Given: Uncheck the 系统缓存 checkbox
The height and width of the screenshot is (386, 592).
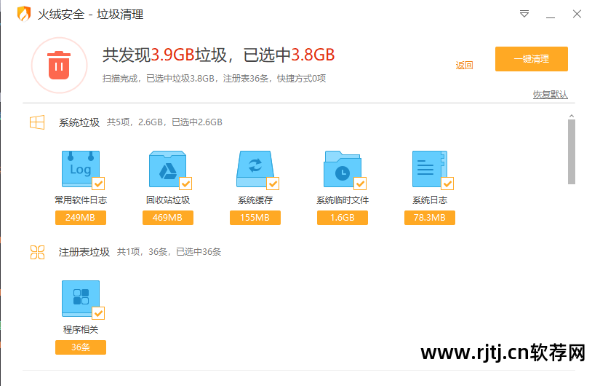Looking at the screenshot, I should (273, 184).
